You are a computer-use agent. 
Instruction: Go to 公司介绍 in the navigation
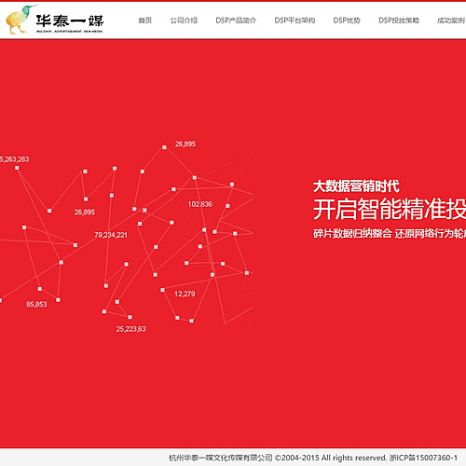(x=184, y=21)
